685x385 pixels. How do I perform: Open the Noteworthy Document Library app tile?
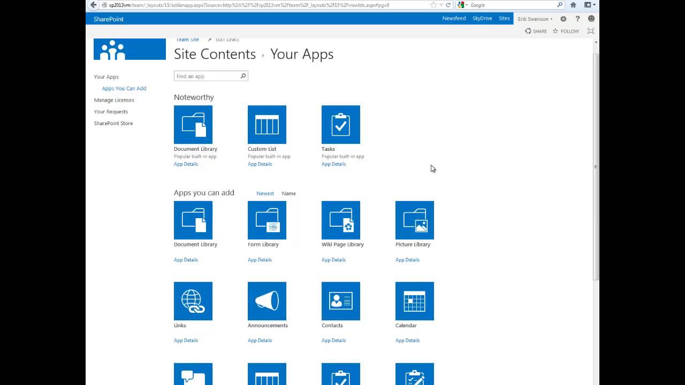(193, 125)
